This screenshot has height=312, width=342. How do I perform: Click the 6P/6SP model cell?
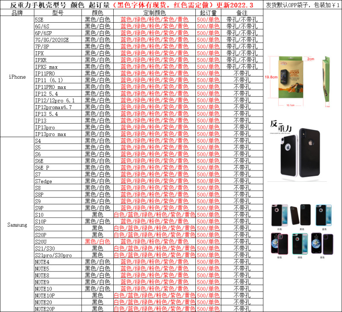point(58,33)
